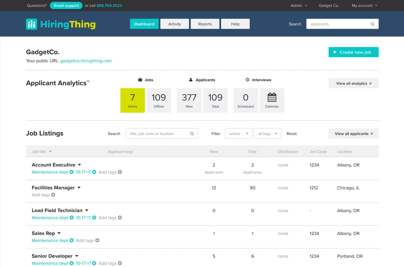The height and width of the screenshot is (267, 404).
Task: Select the 0 Scheduled interviews tile
Action: point(246,100)
